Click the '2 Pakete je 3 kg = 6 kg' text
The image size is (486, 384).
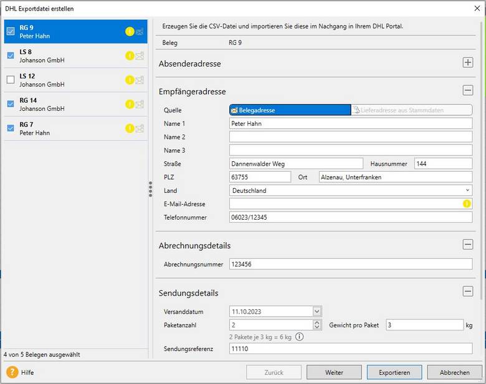tap(260, 337)
